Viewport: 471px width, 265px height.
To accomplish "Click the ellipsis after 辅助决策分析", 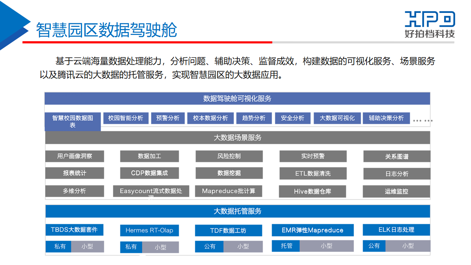I will (422, 120).
